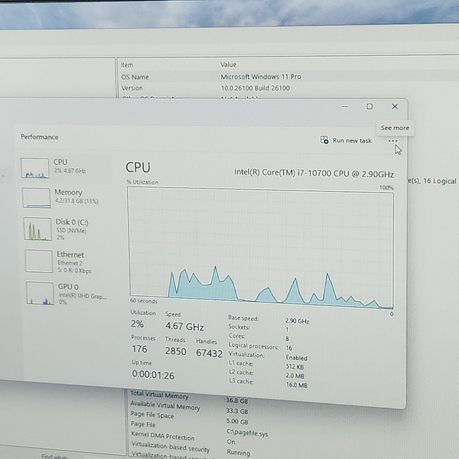The height and width of the screenshot is (459, 459).
Task: Click the L1 cache 512 KB value
Action: pyautogui.click(x=295, y=367)
